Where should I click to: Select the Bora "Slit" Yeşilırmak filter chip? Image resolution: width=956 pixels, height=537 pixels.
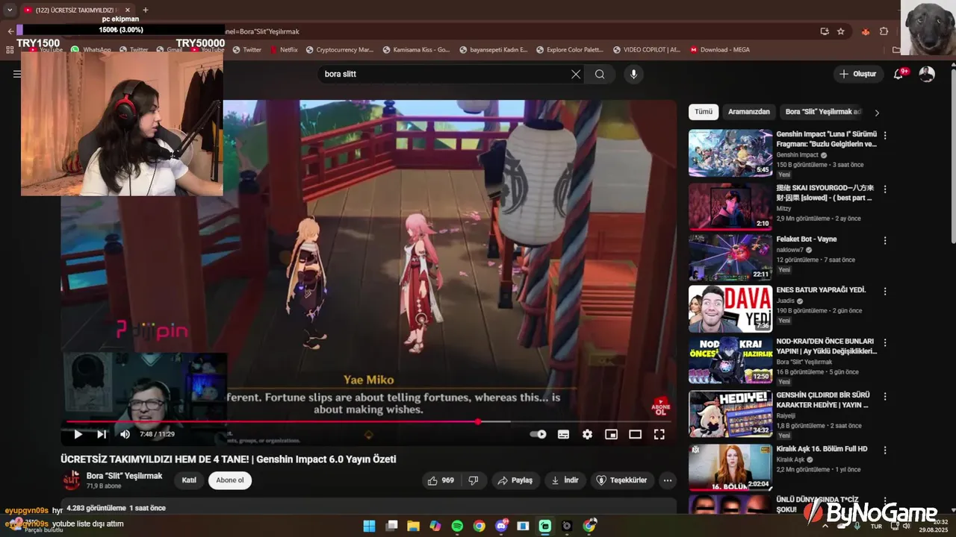(823, 112)
